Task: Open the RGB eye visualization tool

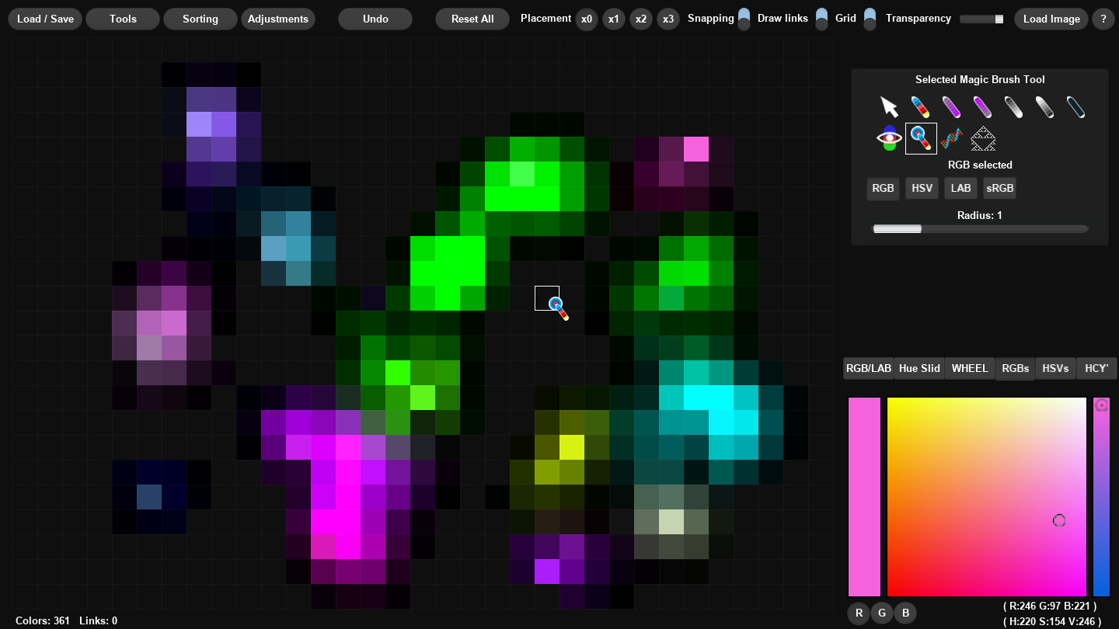Action: (x=888, y=138)
